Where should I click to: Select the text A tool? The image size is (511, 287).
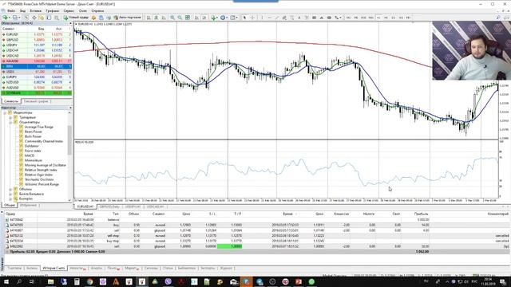(299, 18)
